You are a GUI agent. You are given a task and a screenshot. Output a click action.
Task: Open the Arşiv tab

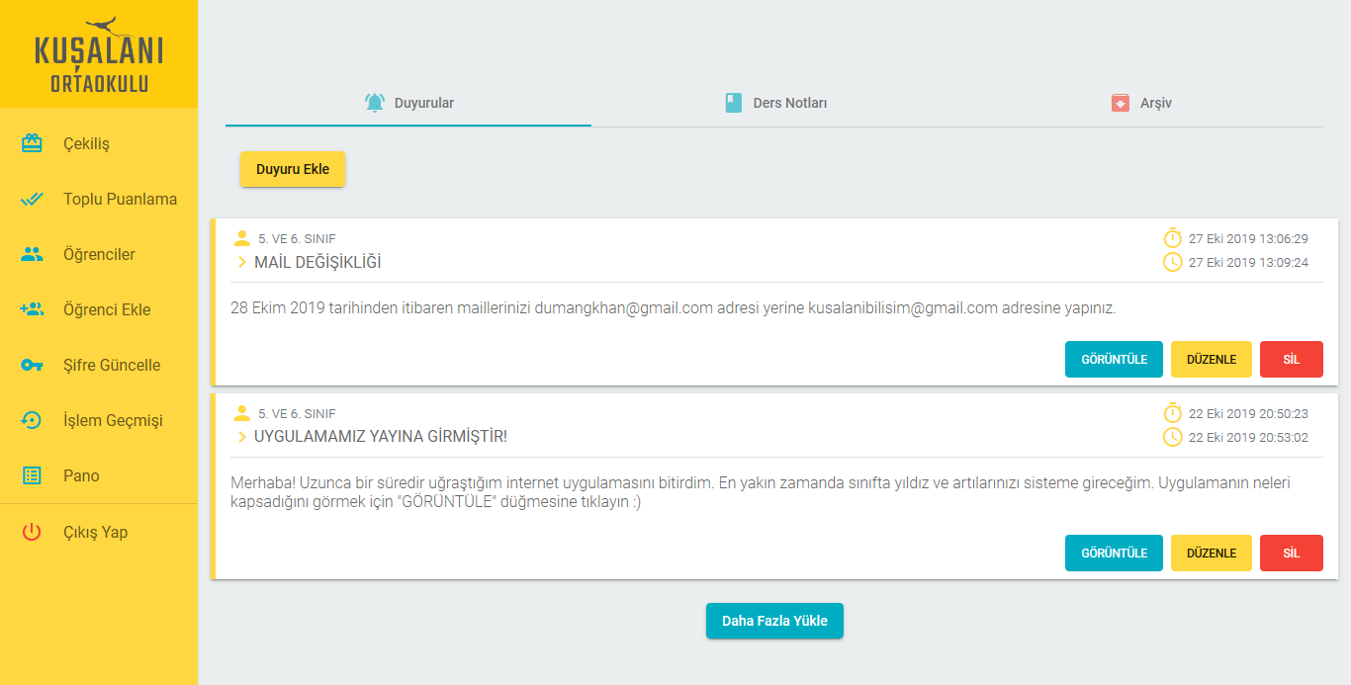[x=1140, y=103]
